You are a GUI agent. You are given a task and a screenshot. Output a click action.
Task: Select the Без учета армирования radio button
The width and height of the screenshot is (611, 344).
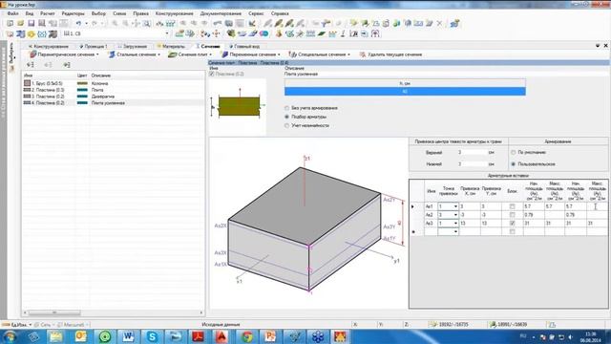click(286, 108)
